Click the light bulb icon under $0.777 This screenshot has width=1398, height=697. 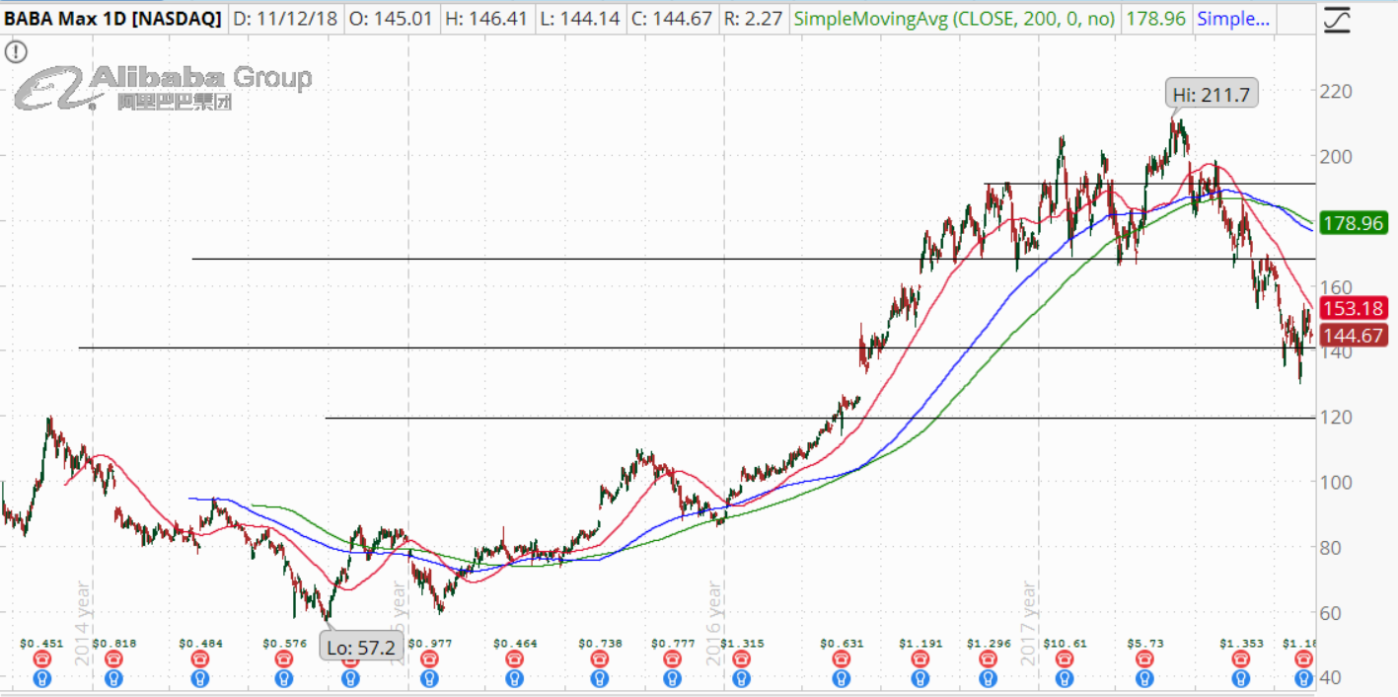[x=671, y=679]
